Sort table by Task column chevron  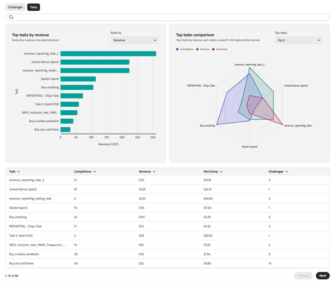pos(19,172)
